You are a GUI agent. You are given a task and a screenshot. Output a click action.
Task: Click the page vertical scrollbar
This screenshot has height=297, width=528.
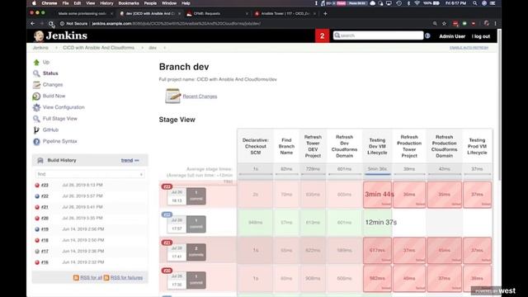pos(499,105)
